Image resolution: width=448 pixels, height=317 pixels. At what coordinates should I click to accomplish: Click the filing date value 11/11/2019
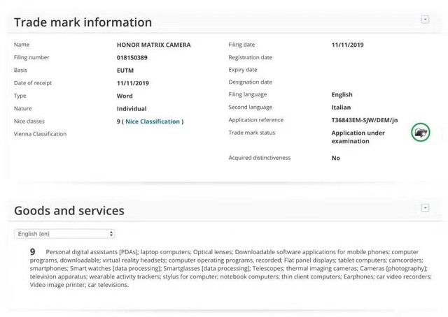[349, 45]
